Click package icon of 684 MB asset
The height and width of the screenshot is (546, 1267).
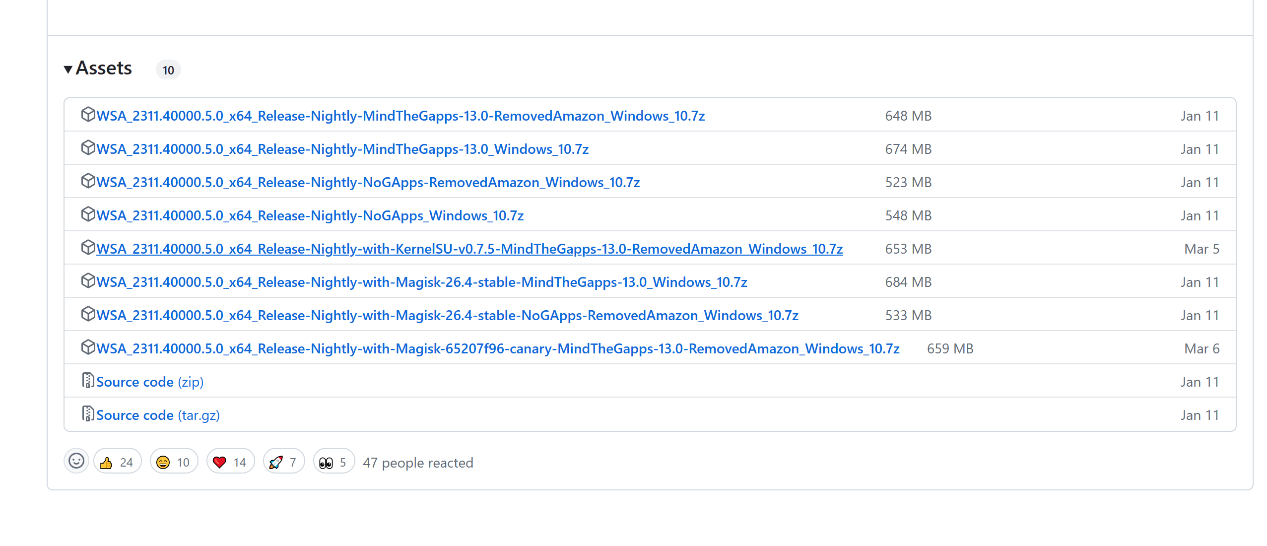pyautogui.click(x=88, y=281)
